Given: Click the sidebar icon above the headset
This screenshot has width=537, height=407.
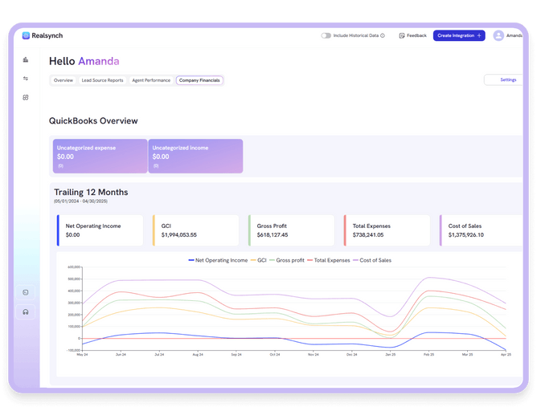Looking at the screenshot, I should pyautogui.click(x=26, y=292).
